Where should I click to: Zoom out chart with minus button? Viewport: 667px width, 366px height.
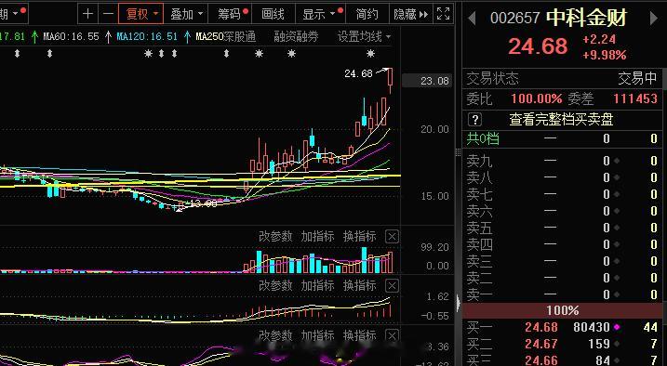(x=108, y=14)
